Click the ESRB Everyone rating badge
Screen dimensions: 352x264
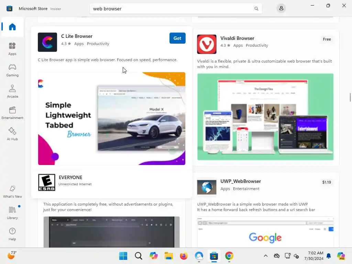pyautogui.click(x=47, y=182)
